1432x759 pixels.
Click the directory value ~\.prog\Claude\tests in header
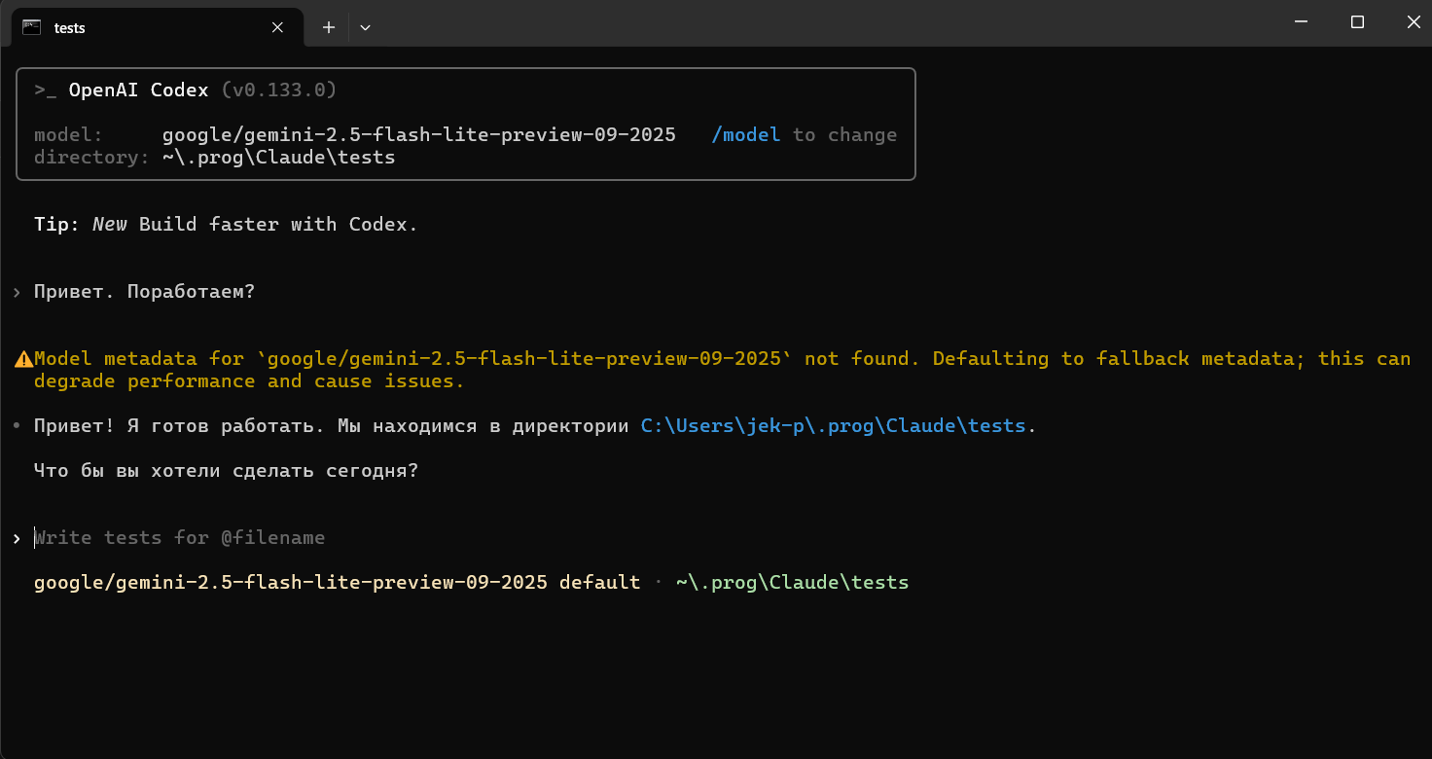pyautogui.click(x=278, y=157)
